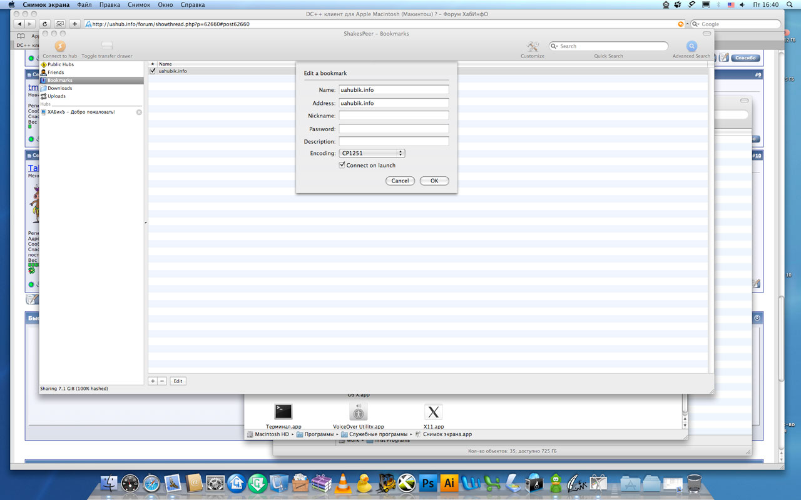Screen dimensions: 801x500
Task: Cancel the bookmark editing dialog
Action: tap(400, 181)
